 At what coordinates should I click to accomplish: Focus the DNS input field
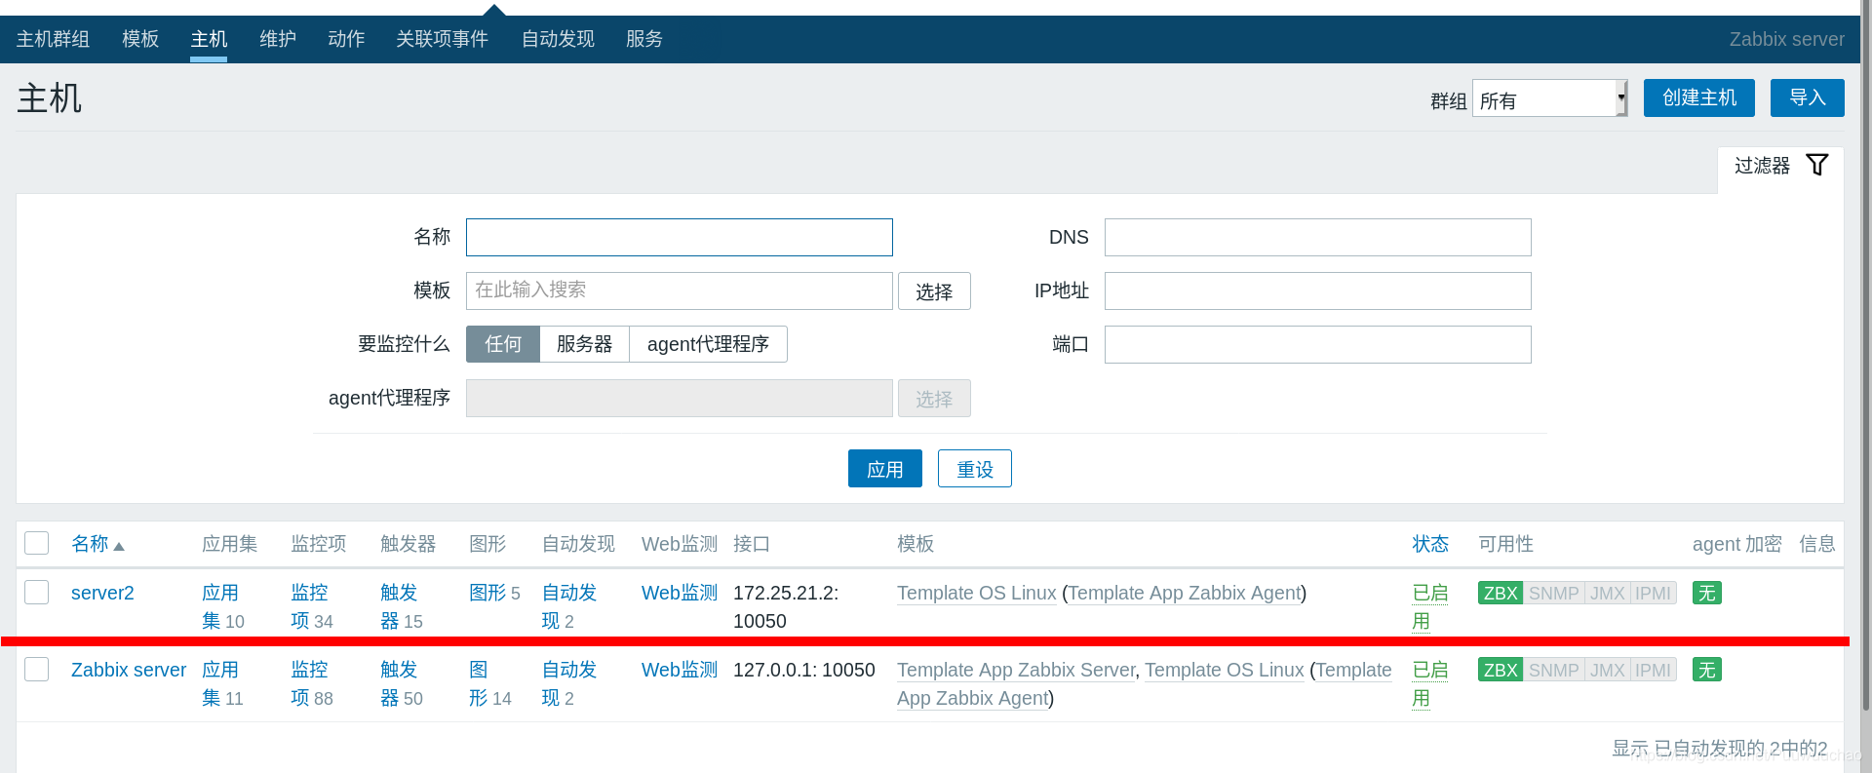[x=1318, y=237]
